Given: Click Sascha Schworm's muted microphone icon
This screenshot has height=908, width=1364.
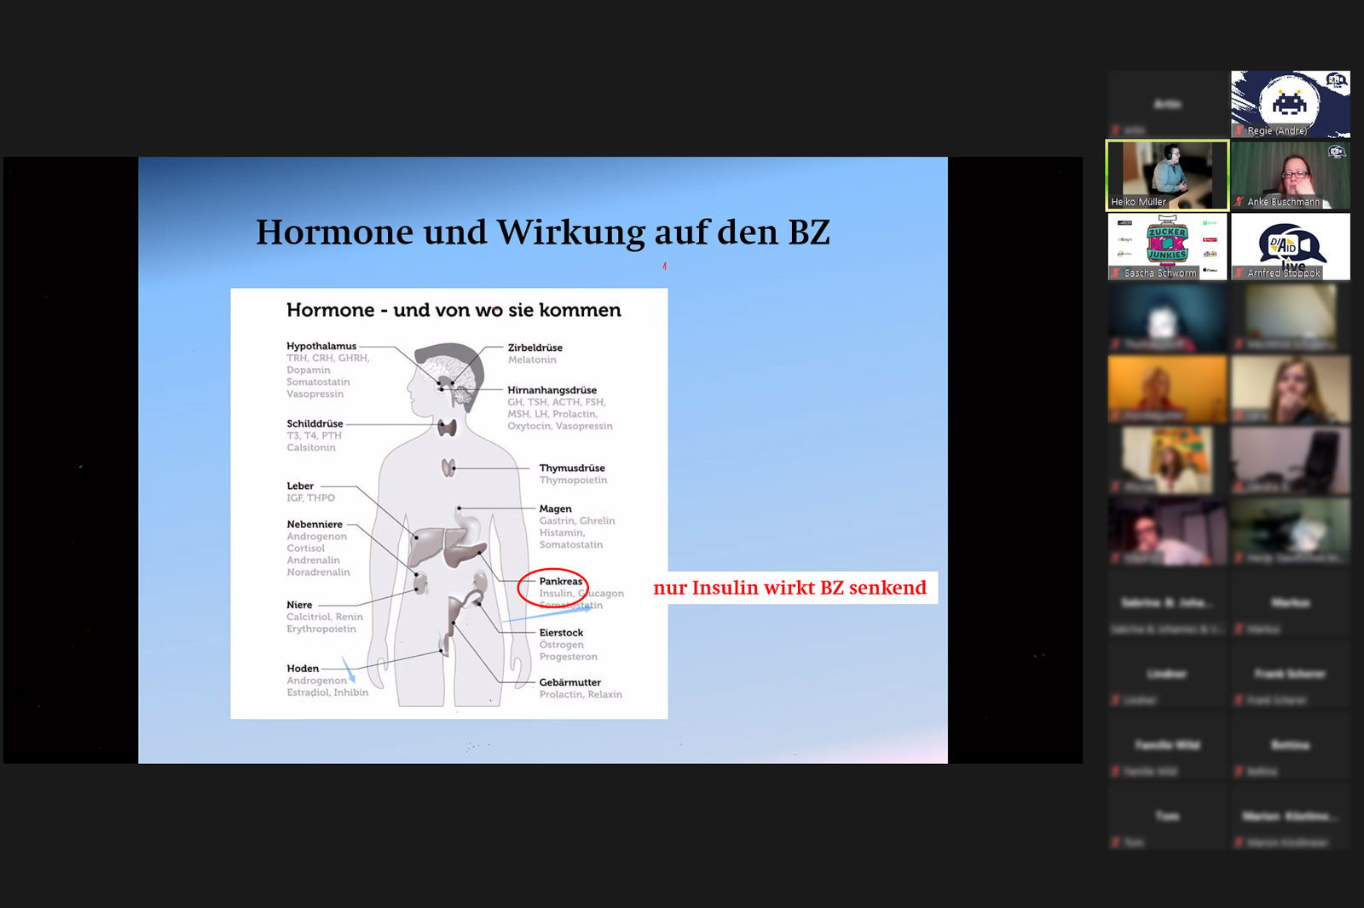Looking at the screenshot, I should pos(1115,273).
